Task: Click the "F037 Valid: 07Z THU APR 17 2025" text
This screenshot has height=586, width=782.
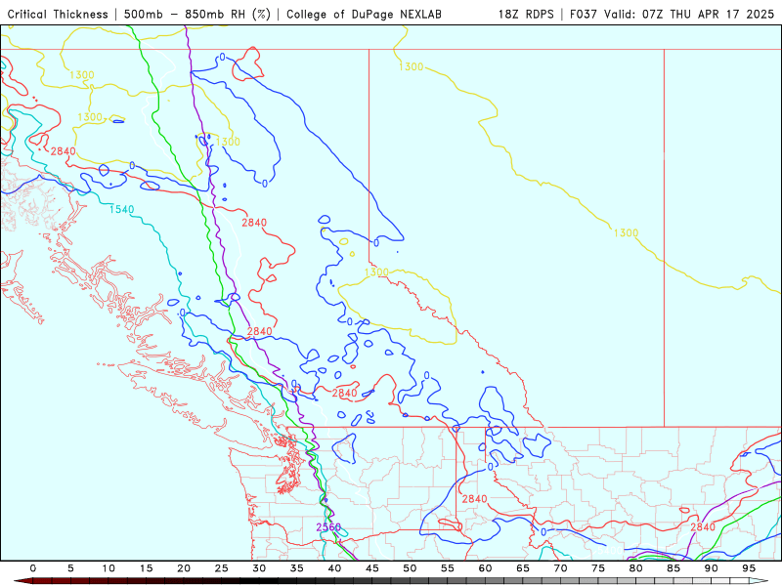Action: pos(672,14)
